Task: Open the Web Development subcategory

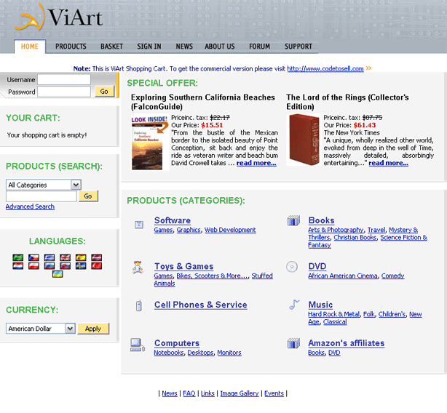Action: pyautogui.click(x=230, y=230)
